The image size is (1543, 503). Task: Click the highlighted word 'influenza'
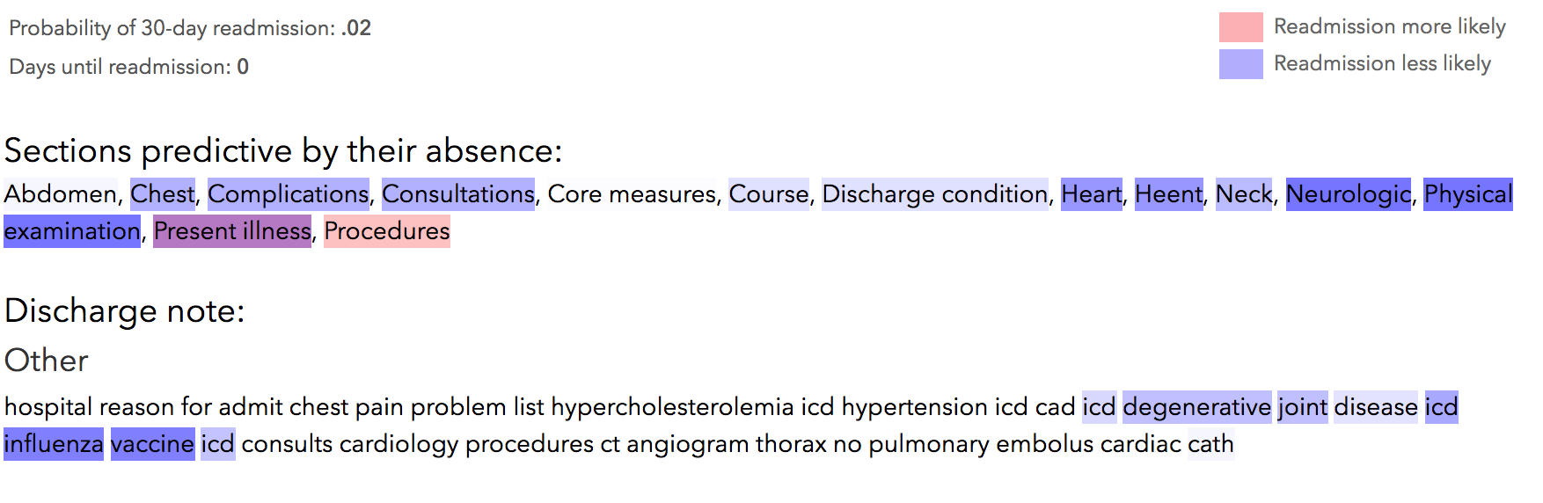tap(54, 444)
